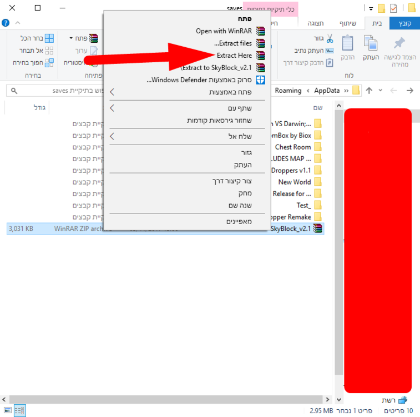The image size is (420, 417).
Task: Click WinRAR icon beside Extract to SkyBlock_v2.1
Action: [x=260, y=68]
